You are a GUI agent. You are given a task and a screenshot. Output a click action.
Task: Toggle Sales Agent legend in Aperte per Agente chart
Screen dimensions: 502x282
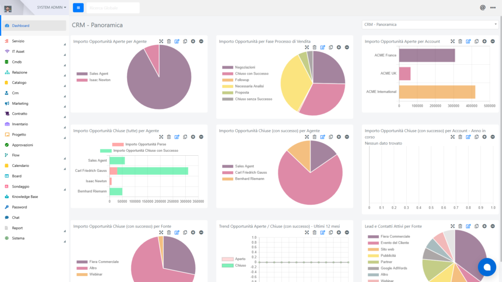(93, 73)
